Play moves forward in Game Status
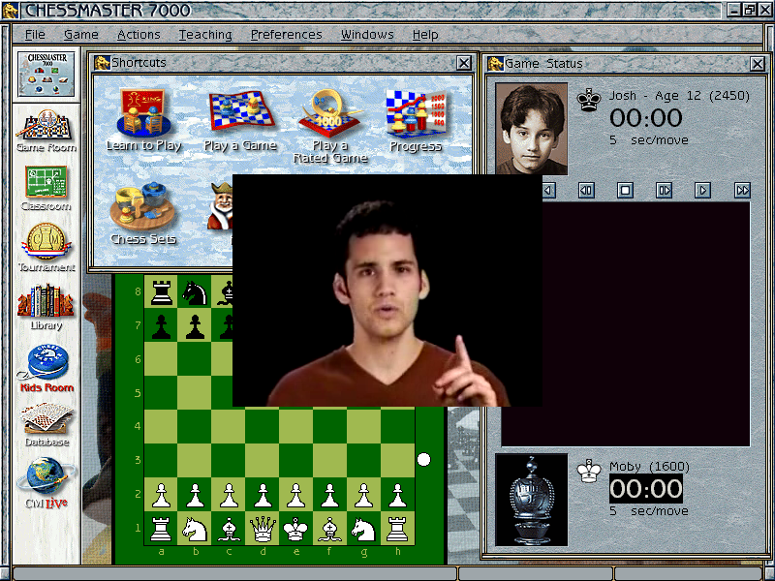 [703, 190]
